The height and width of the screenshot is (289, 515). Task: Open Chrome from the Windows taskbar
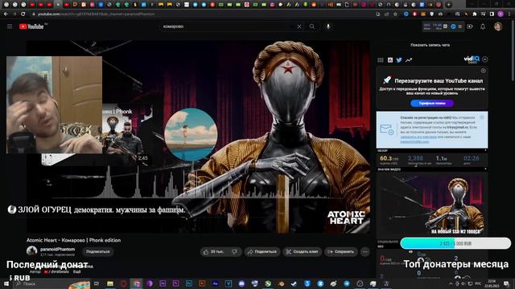(x=136, y=283)
